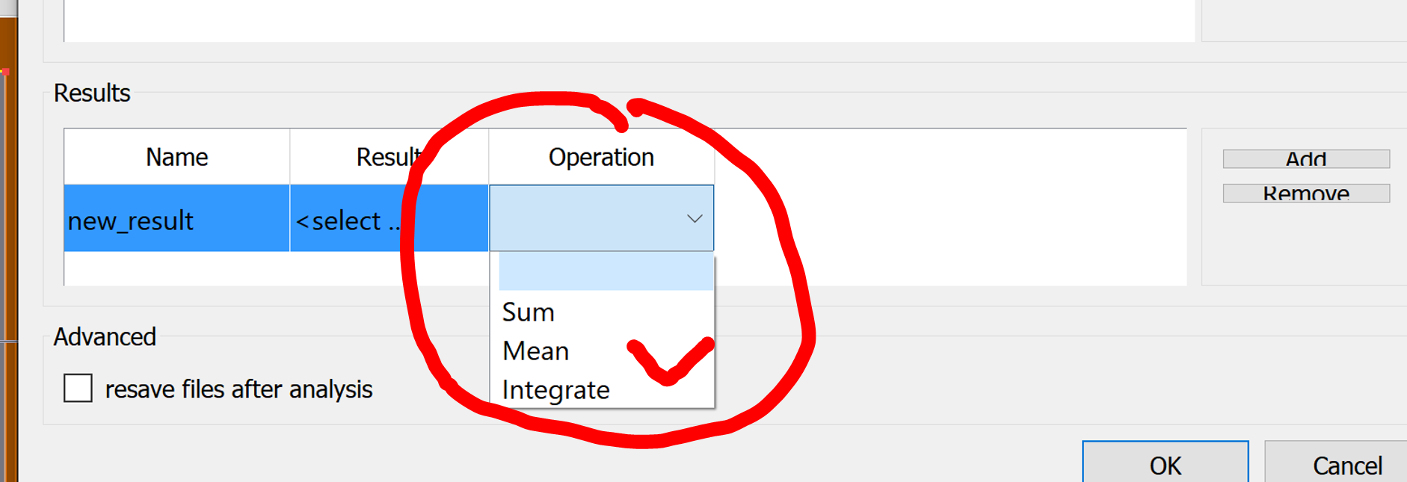Click the Name column header
Viewport: 1407px width, 482px height.
[x=176, y=157]
